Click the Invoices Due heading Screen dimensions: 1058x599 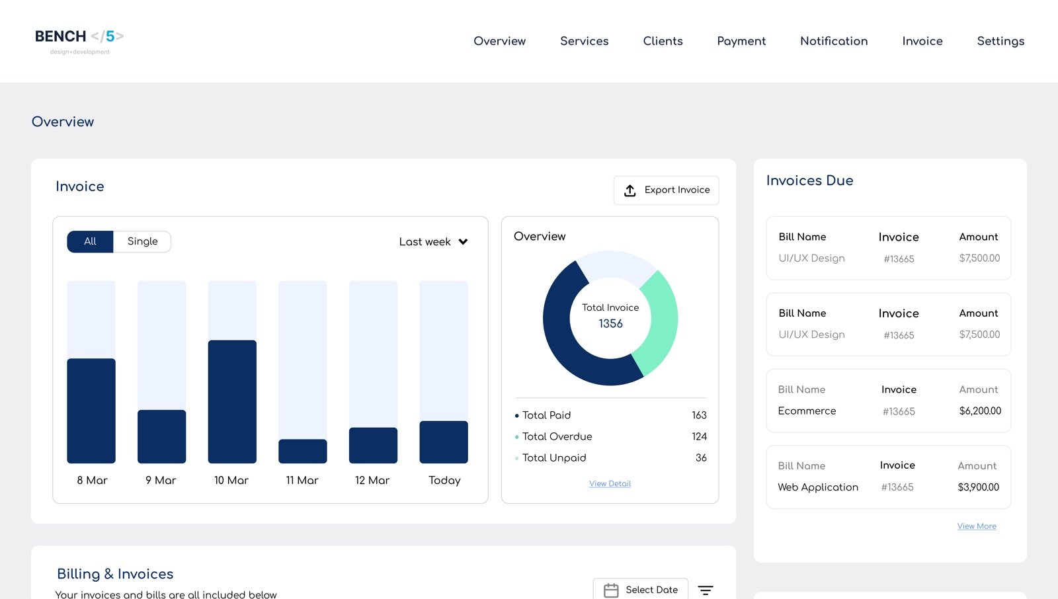(809, 180)
